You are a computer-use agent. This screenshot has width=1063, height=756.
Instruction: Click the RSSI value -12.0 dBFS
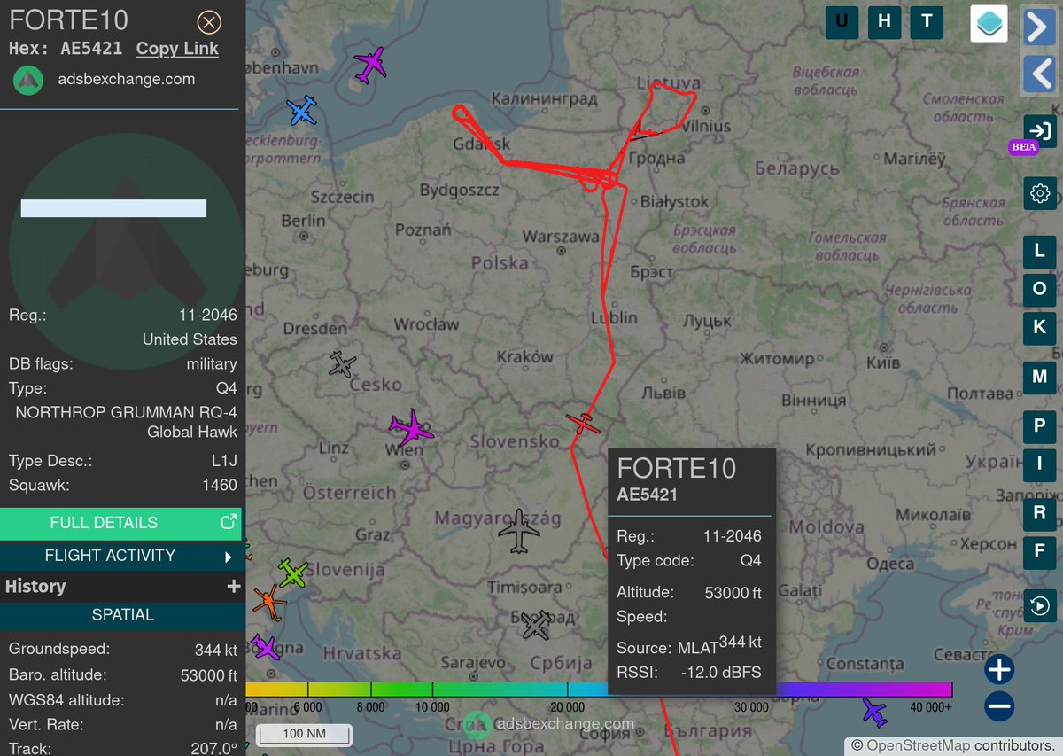(x=721, y=673)
